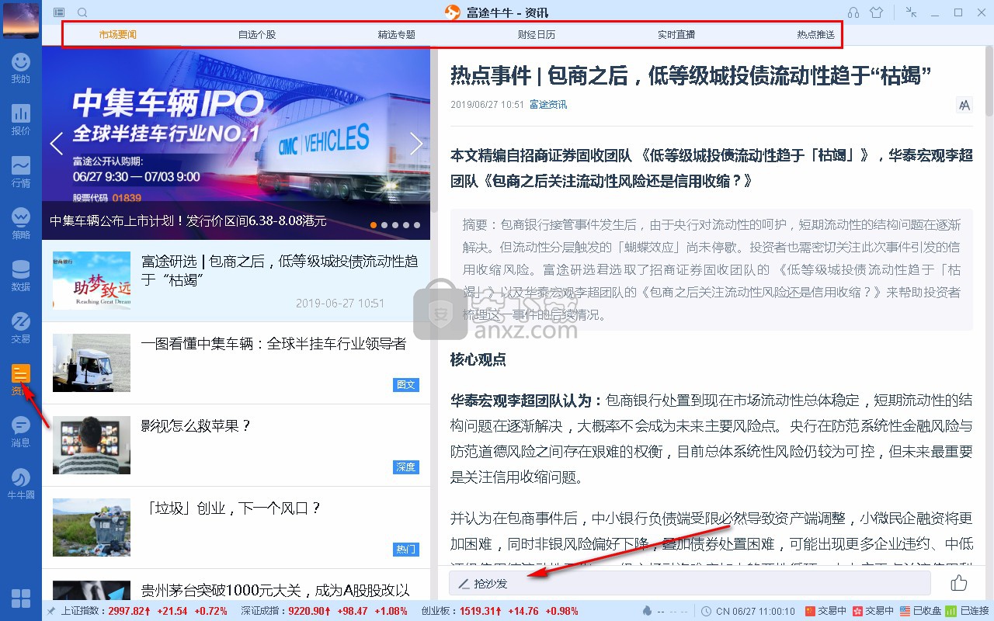Open the 我的 profile section in sidebar
994x621 pixels.
21,68
